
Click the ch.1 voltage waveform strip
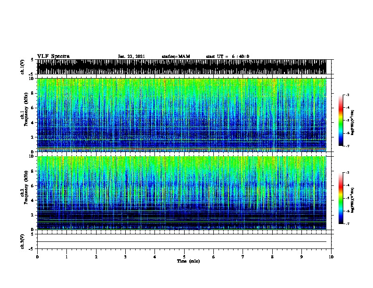coord(182,67)
